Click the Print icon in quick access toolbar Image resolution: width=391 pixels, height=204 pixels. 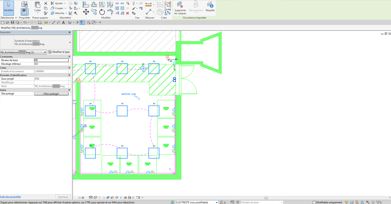40,22
